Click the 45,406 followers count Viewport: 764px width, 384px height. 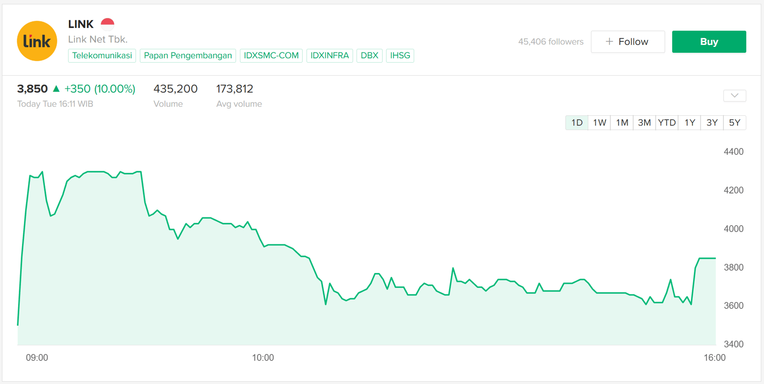(551, 42)
